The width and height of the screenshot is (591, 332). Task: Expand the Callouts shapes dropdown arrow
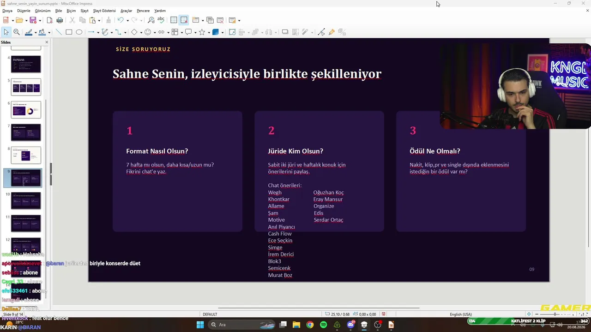(x=195, y=32)
